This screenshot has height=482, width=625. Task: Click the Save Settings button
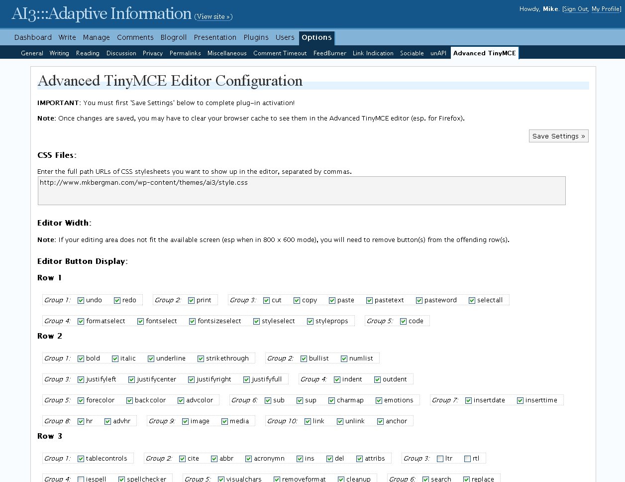pos(559,136)
